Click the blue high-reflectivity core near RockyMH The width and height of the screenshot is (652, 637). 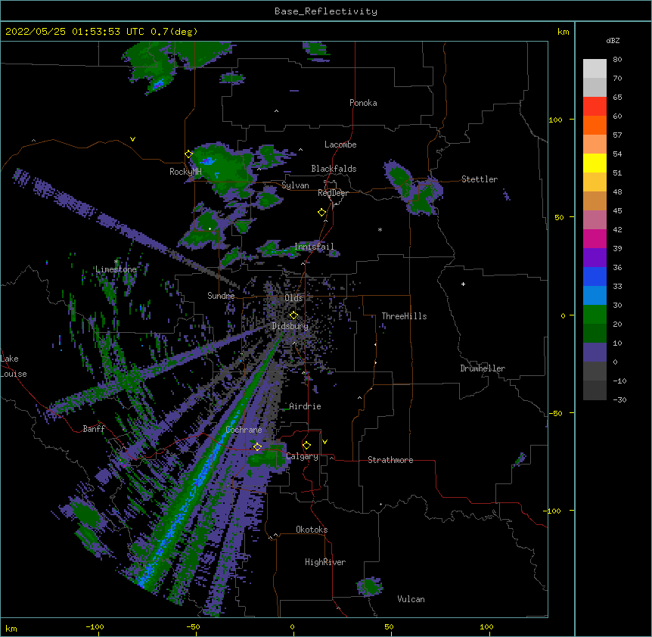coord(207,160)
